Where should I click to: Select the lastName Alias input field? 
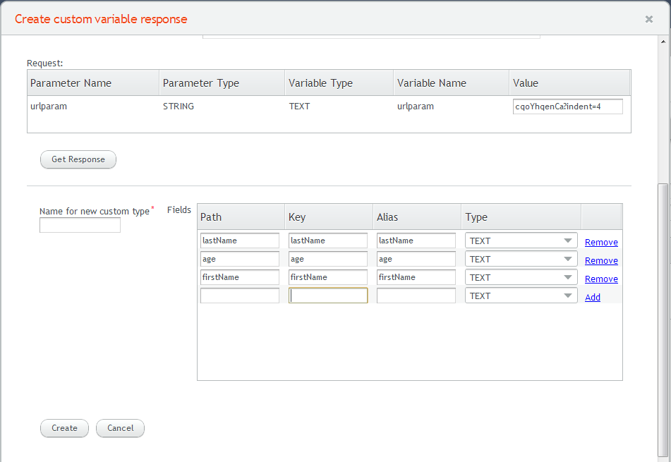416,241
